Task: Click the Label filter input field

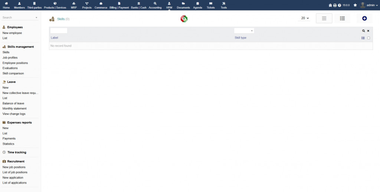Action: (59, 31)
